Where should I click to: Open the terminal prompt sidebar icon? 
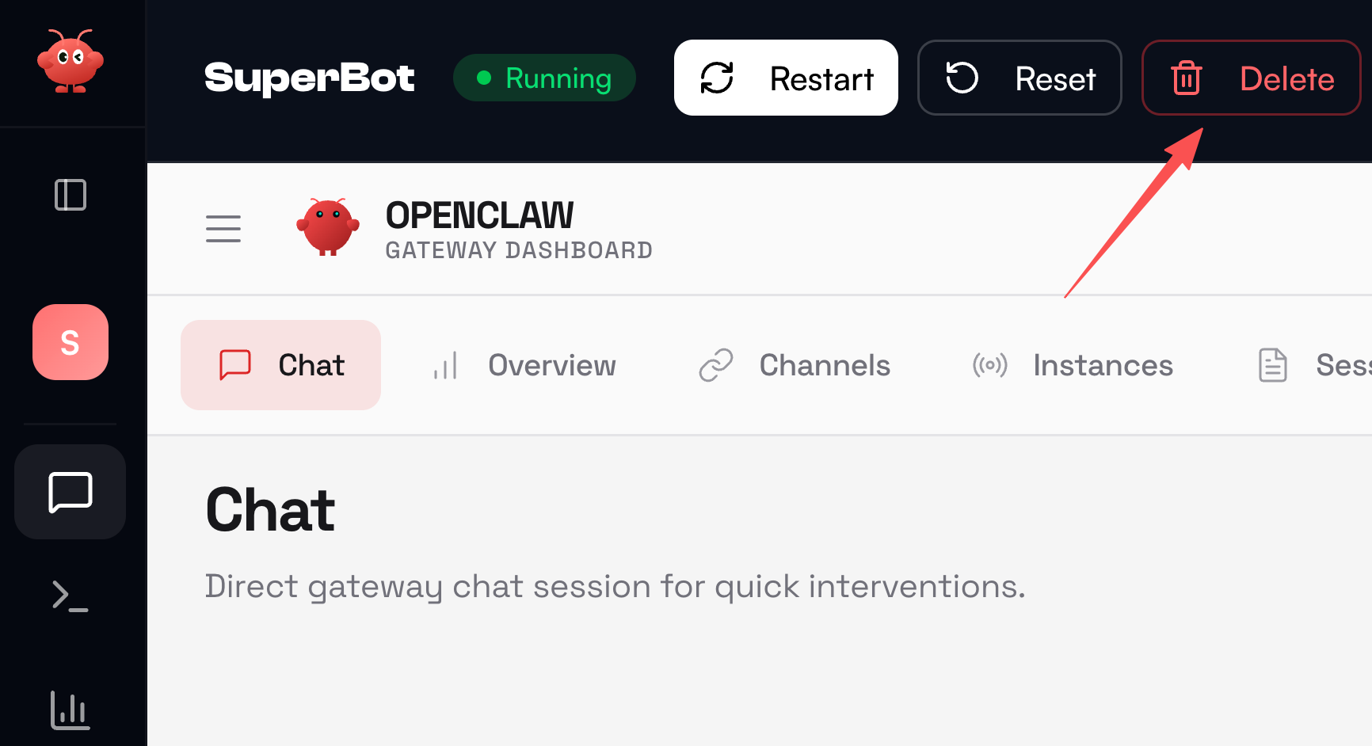pyautogui.click(x=70, y=596)
